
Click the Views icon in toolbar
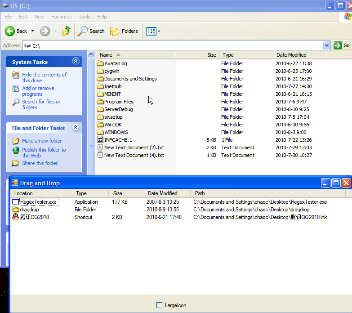pyautogui.click(x=151, y=31)
